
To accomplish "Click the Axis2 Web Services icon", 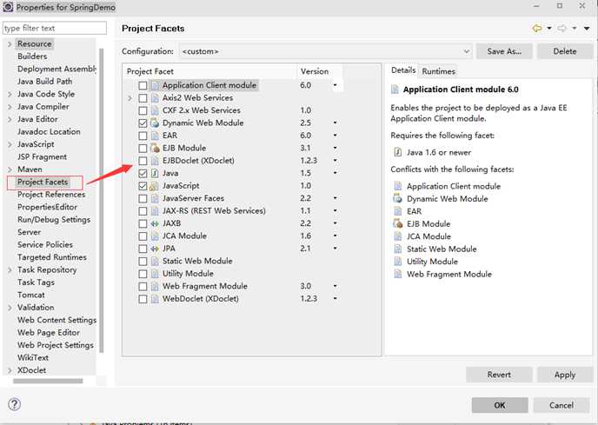I will click(155, 98).
